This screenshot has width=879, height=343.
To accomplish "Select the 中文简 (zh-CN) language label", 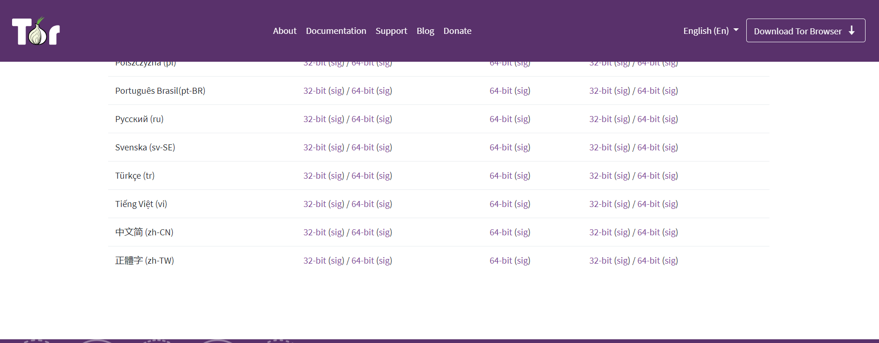I will tap(144, 232).
